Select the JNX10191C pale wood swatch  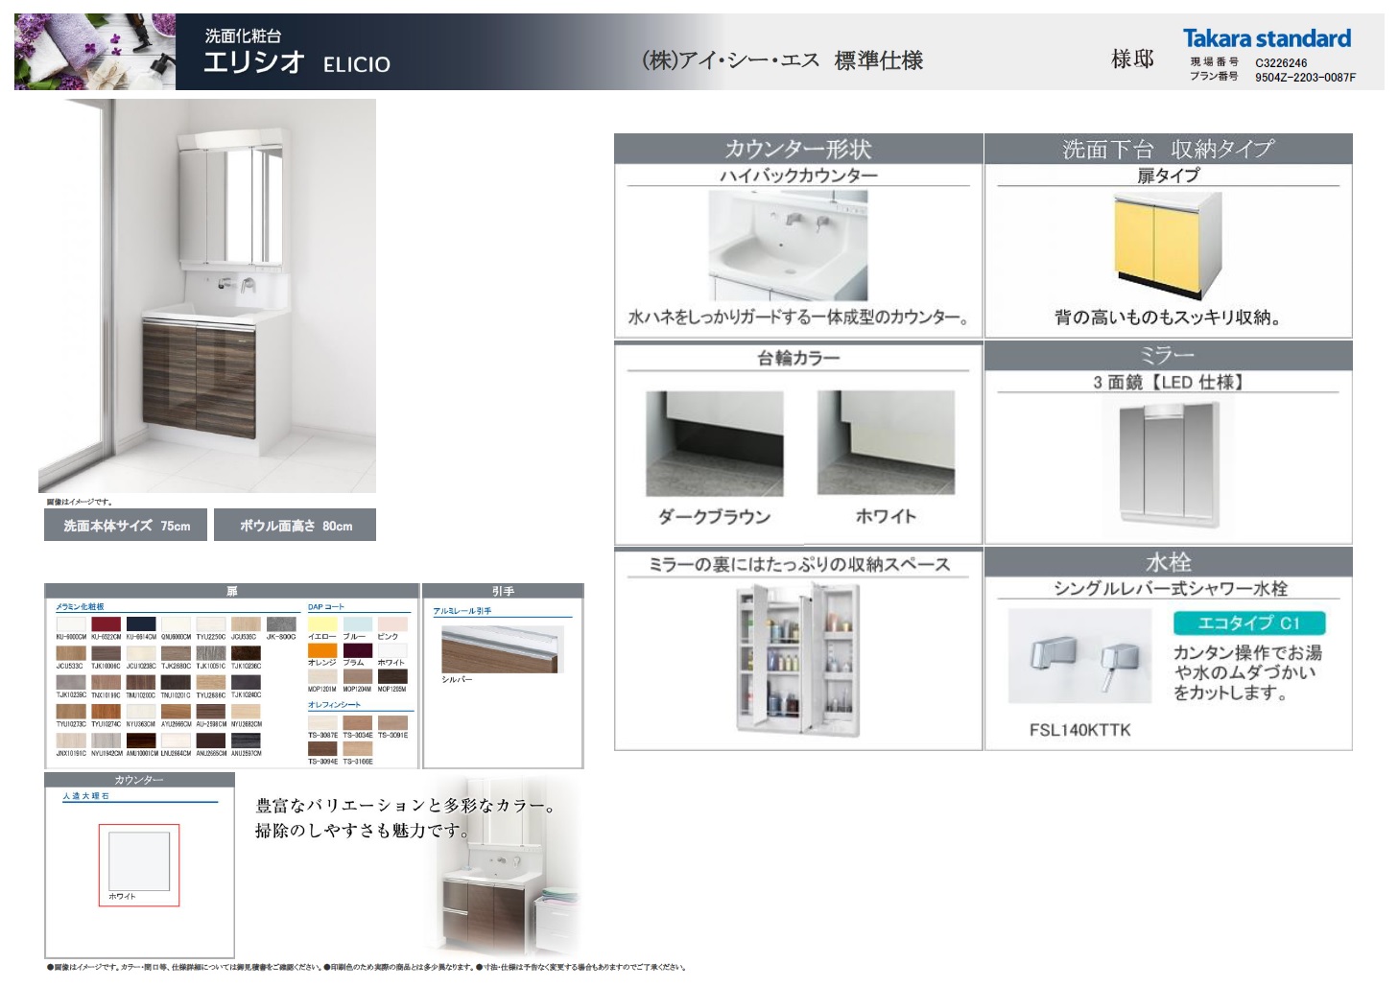click(x=71, y=740)
